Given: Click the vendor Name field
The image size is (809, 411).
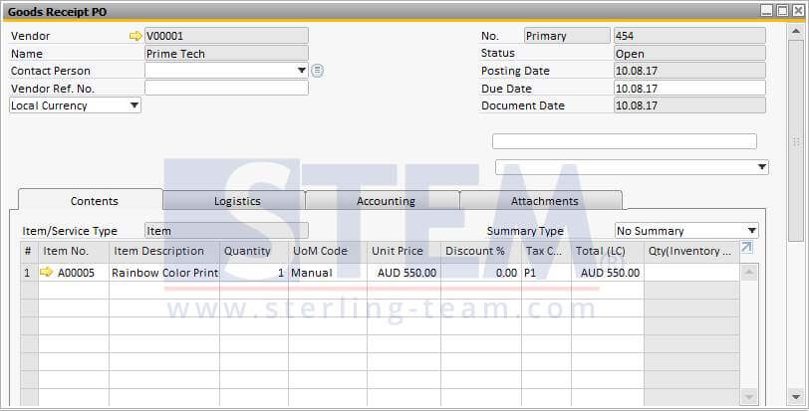Looking at the screenshot, I should tap(226, 54).
